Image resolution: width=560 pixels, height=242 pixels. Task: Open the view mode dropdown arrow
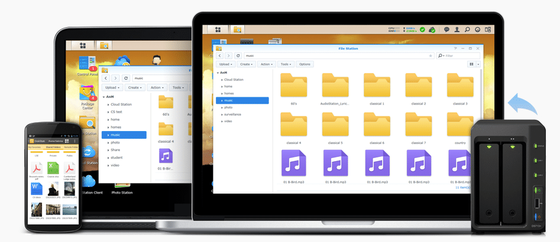click(478, 64)
